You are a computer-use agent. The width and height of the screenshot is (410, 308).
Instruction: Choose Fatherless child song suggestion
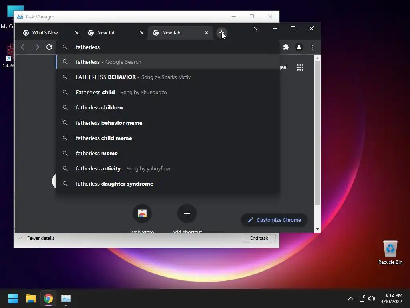pyautogui.click(x=168, y=93)
